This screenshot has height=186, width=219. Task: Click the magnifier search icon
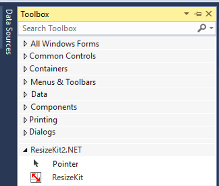click(x=202, y=28)
